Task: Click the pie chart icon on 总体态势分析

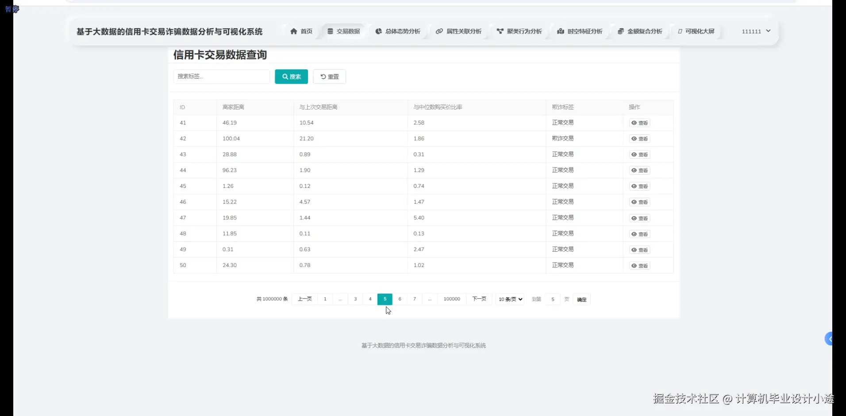Action: tap(378, 31)
